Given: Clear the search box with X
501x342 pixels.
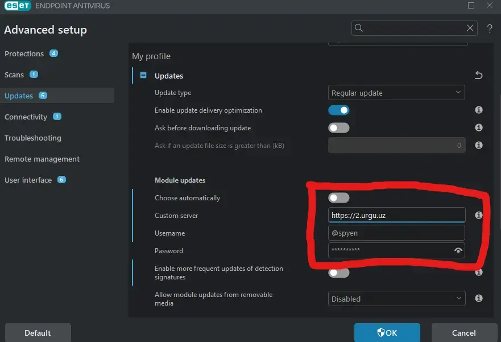Looking at the screenshot, I should (x=470, y=28).
